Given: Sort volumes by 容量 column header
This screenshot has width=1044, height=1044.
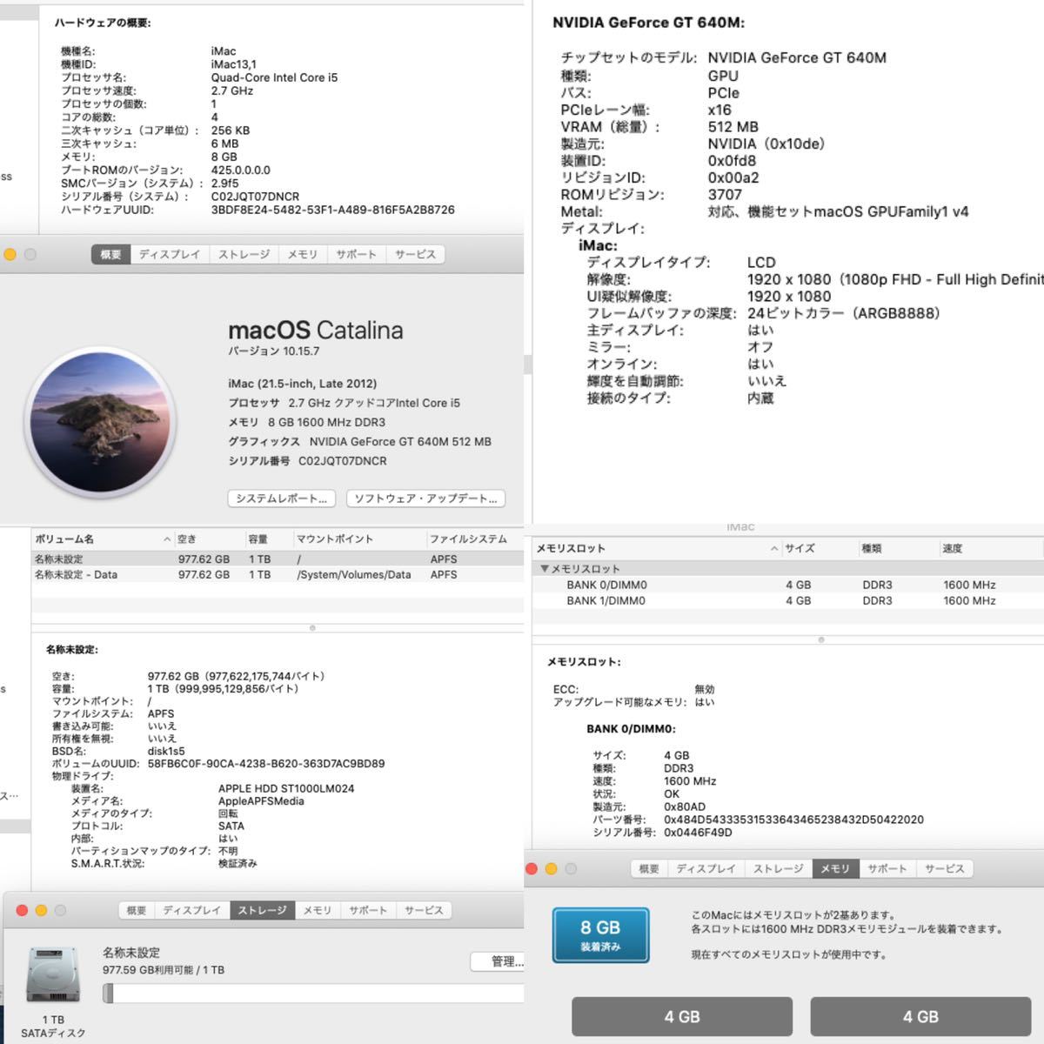Looking at the screenshot, I should pos(269,539).
